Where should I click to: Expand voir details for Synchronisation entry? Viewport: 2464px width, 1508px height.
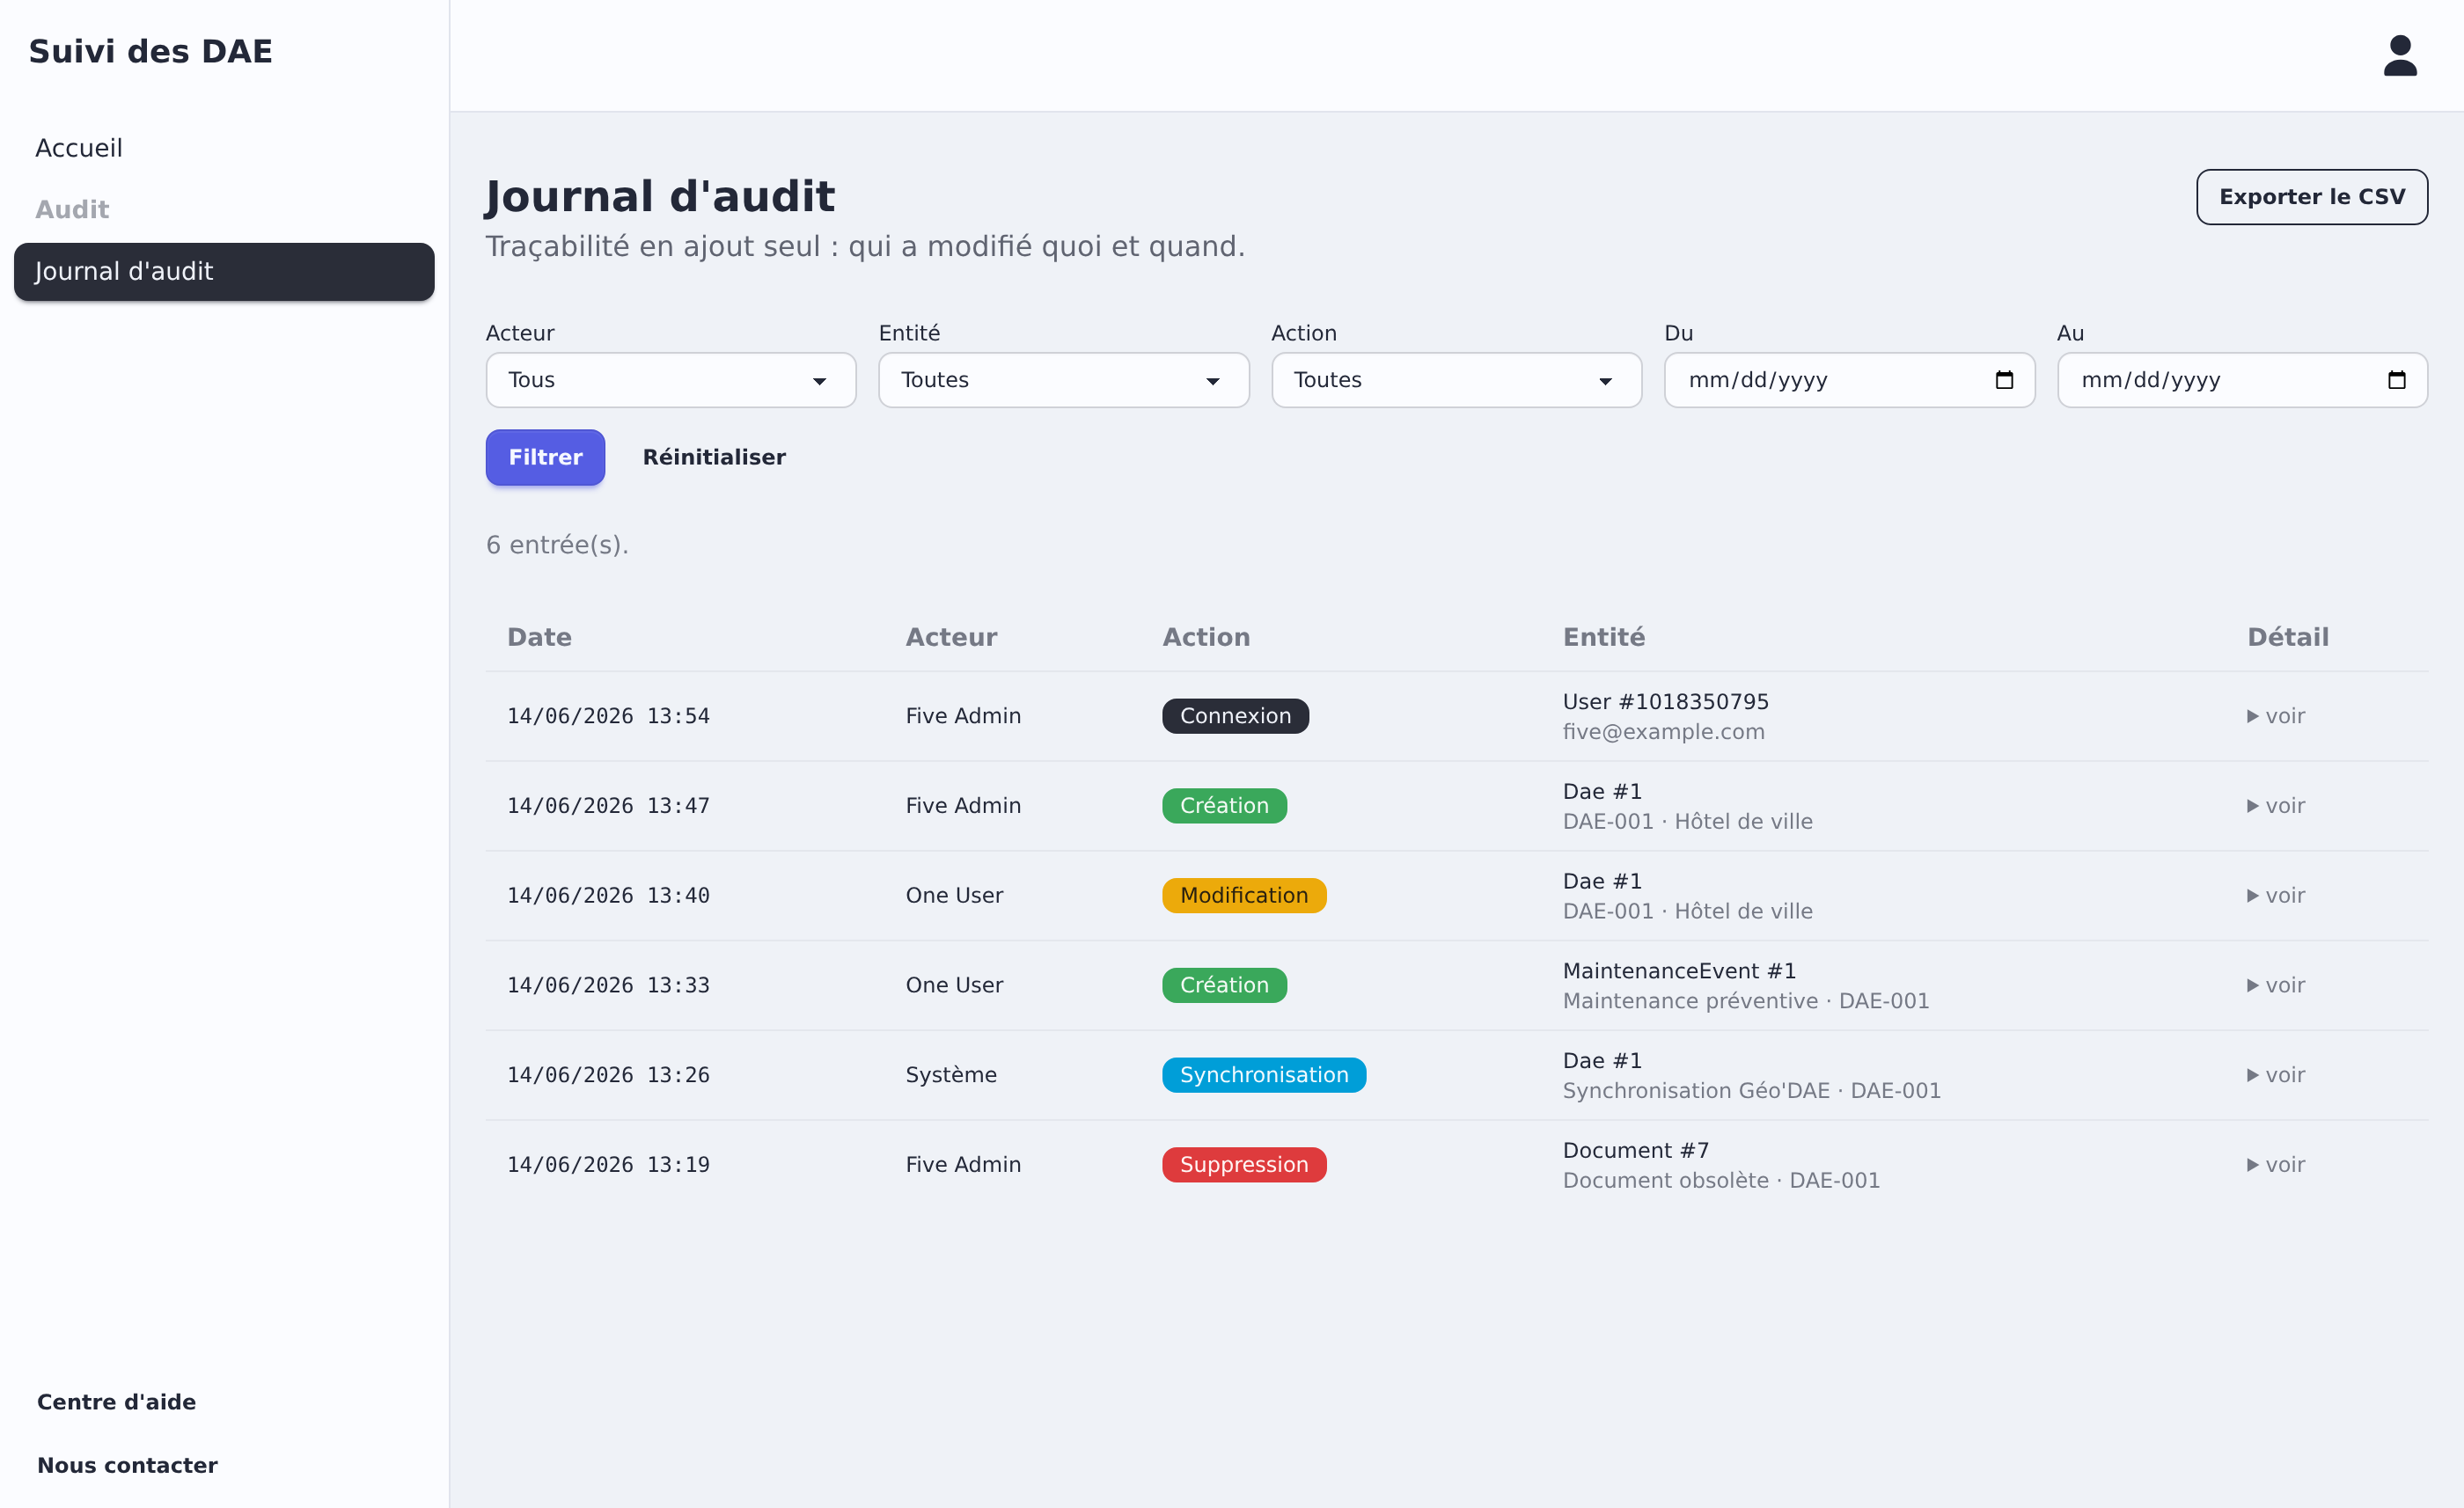click(x=2275, y=1075)
